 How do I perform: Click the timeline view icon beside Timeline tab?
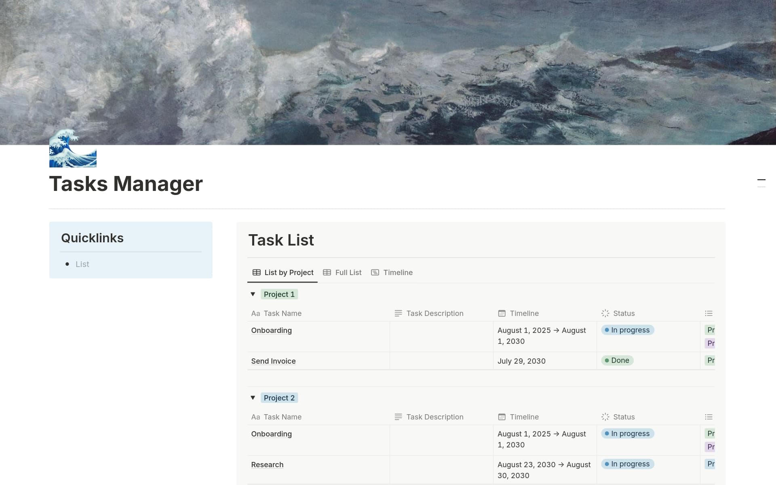click(375, 272)
